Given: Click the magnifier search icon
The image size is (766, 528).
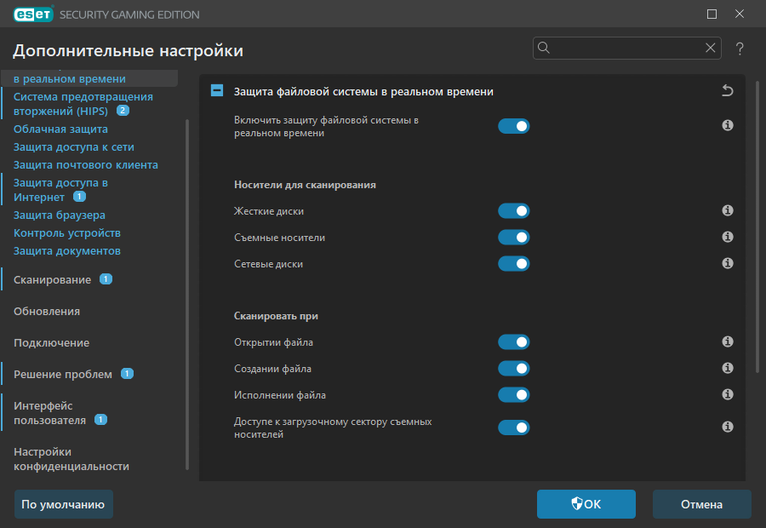Looking at the screenshot, I should coord(544,48).
